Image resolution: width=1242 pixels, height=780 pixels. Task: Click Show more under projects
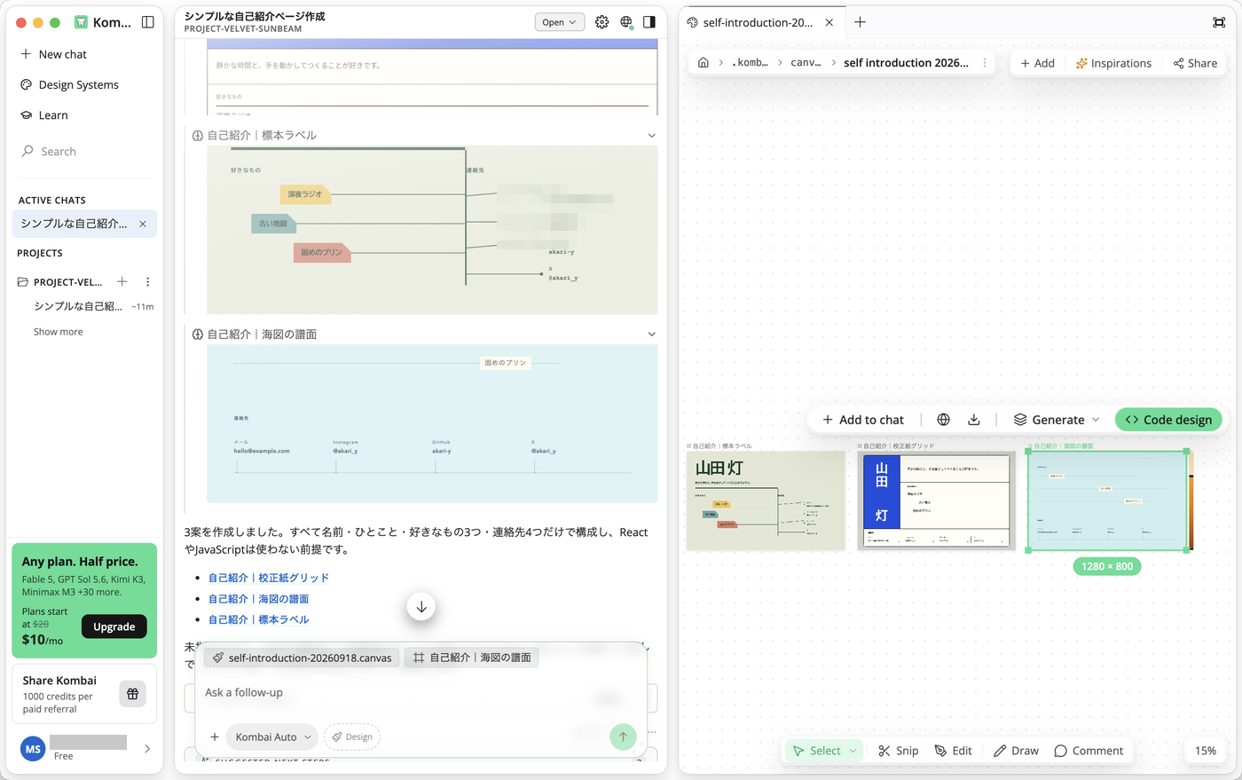[59, 332]
